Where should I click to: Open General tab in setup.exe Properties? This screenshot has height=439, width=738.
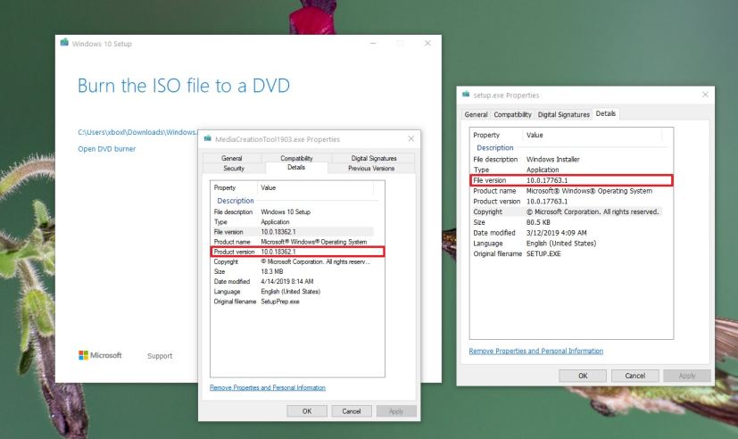click(476, 114)
